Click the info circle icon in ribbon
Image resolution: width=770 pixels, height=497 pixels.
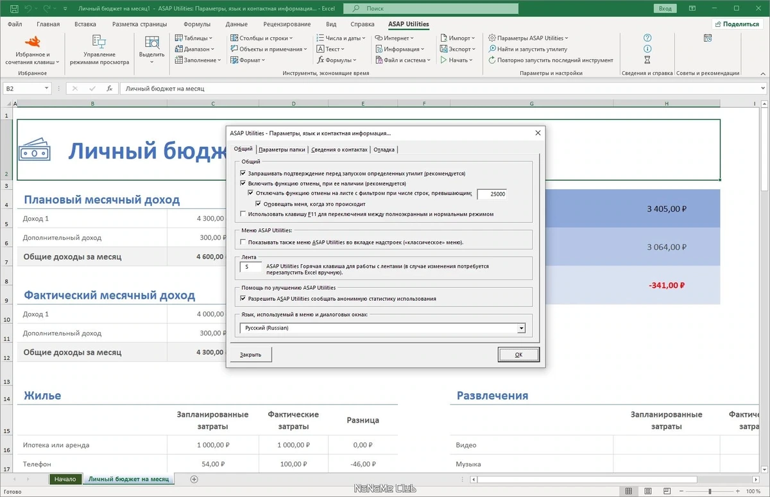[647, 49]
